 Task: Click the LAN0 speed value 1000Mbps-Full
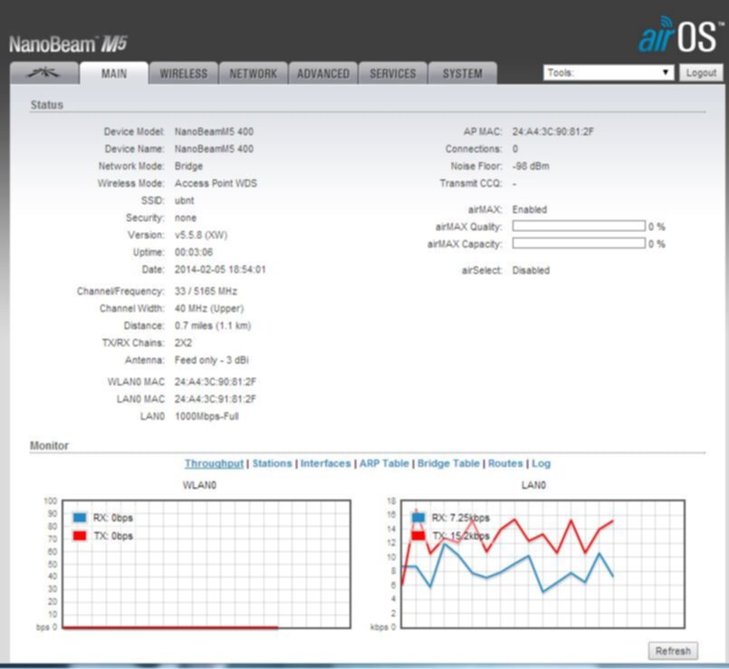(x=206, y=417)
